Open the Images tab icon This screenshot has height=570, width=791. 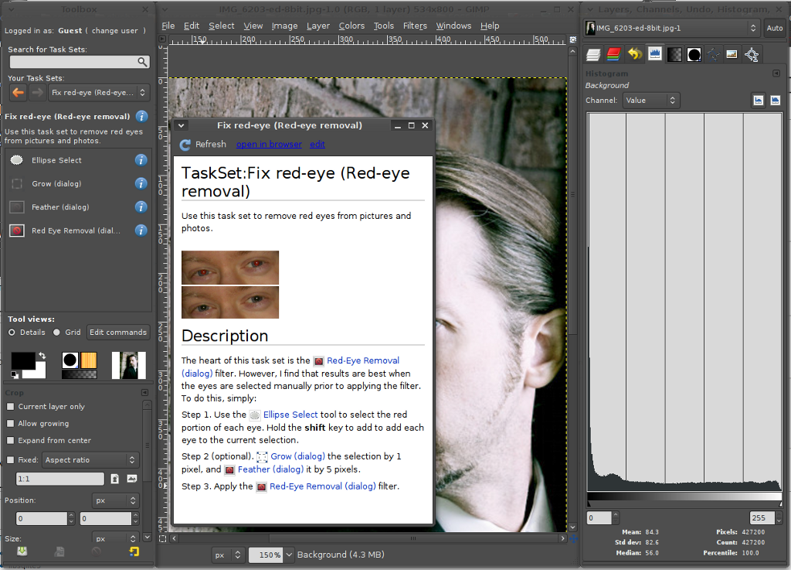point(732,54)
